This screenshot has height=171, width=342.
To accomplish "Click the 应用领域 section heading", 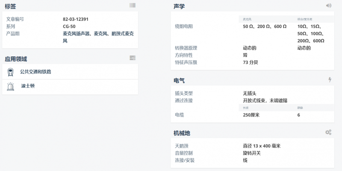I will click(x=16, y=59).
